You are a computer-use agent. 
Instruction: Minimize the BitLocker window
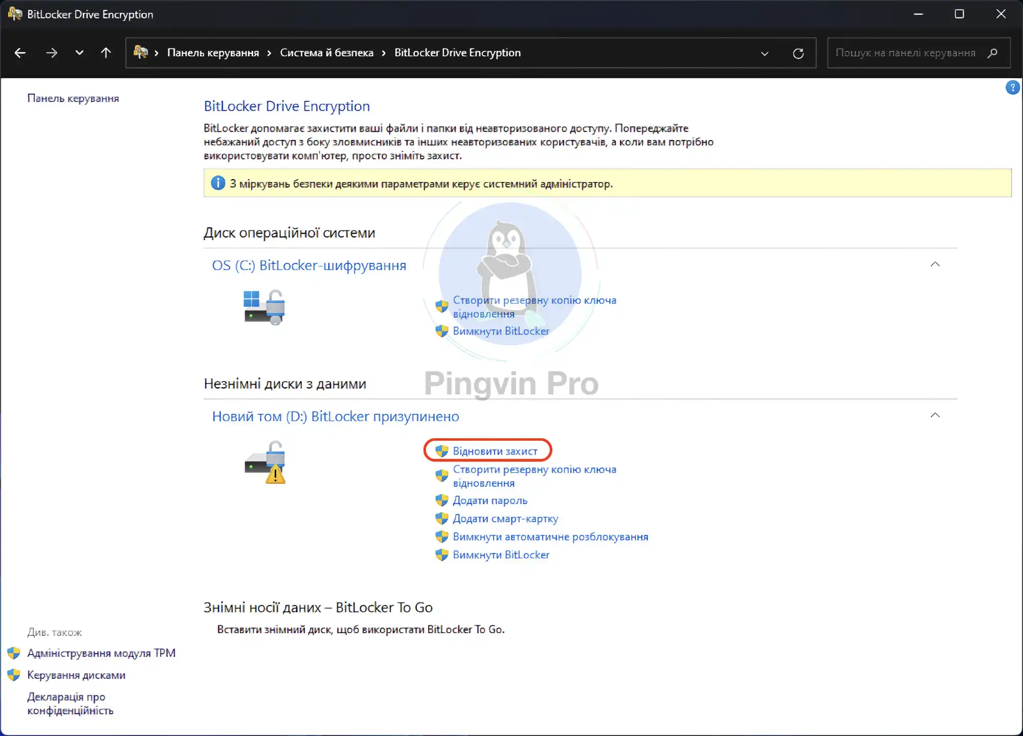point(919,14)
